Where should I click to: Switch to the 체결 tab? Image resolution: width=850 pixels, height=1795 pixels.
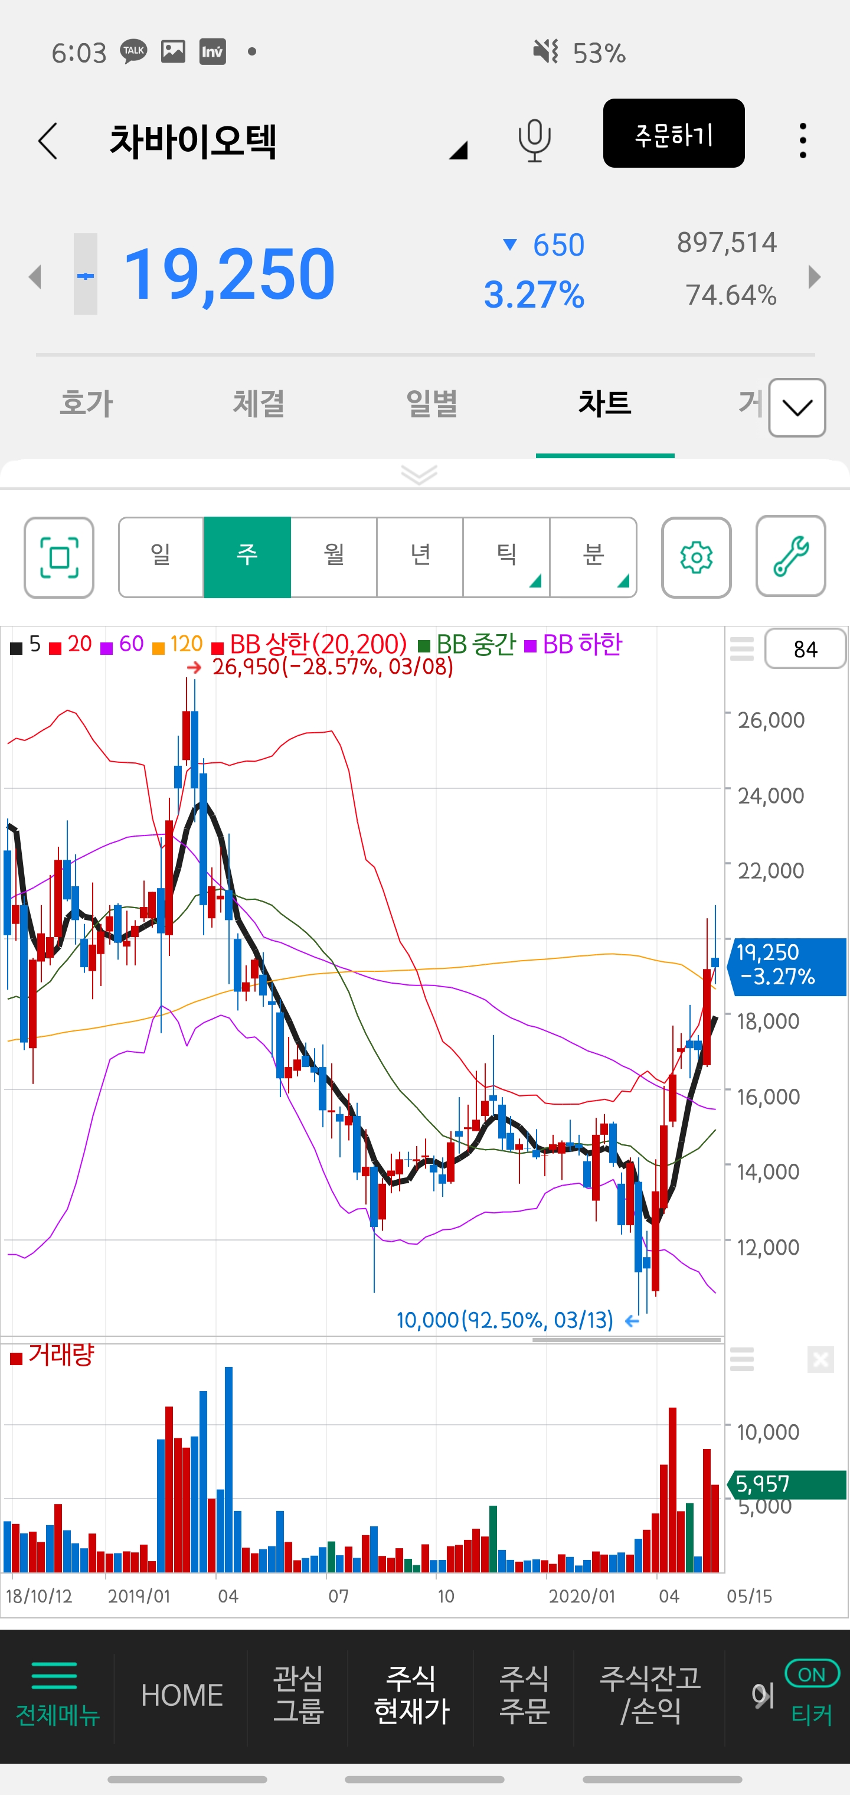(x=259, y=404)
